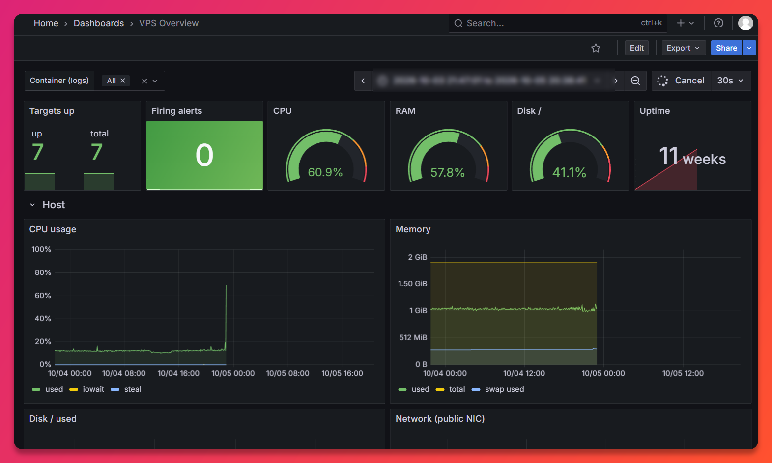
Task: Zoom out the time range
Action: pos(635,81)
